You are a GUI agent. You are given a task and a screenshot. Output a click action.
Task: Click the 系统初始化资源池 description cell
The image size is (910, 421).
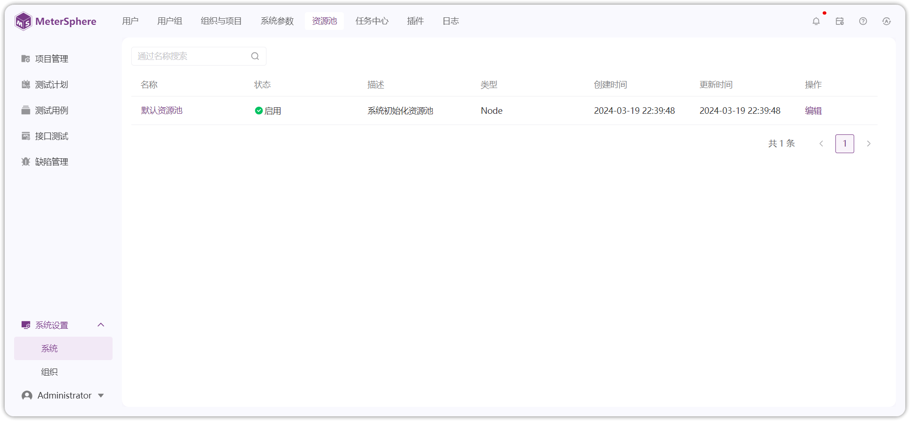(400, 111)
